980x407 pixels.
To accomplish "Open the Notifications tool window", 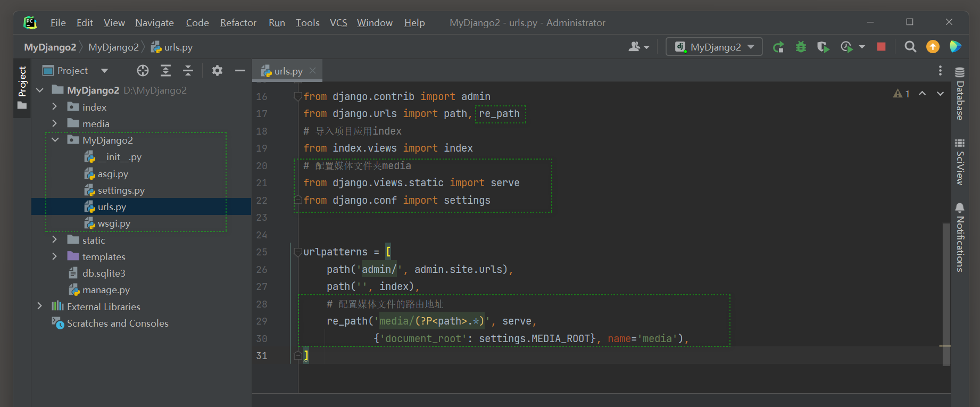I will 960,237.
